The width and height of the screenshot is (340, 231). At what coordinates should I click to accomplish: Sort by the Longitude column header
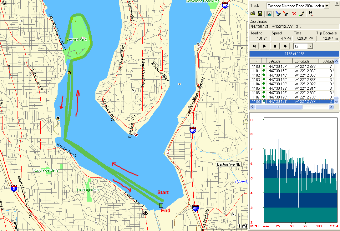[305, 61]
